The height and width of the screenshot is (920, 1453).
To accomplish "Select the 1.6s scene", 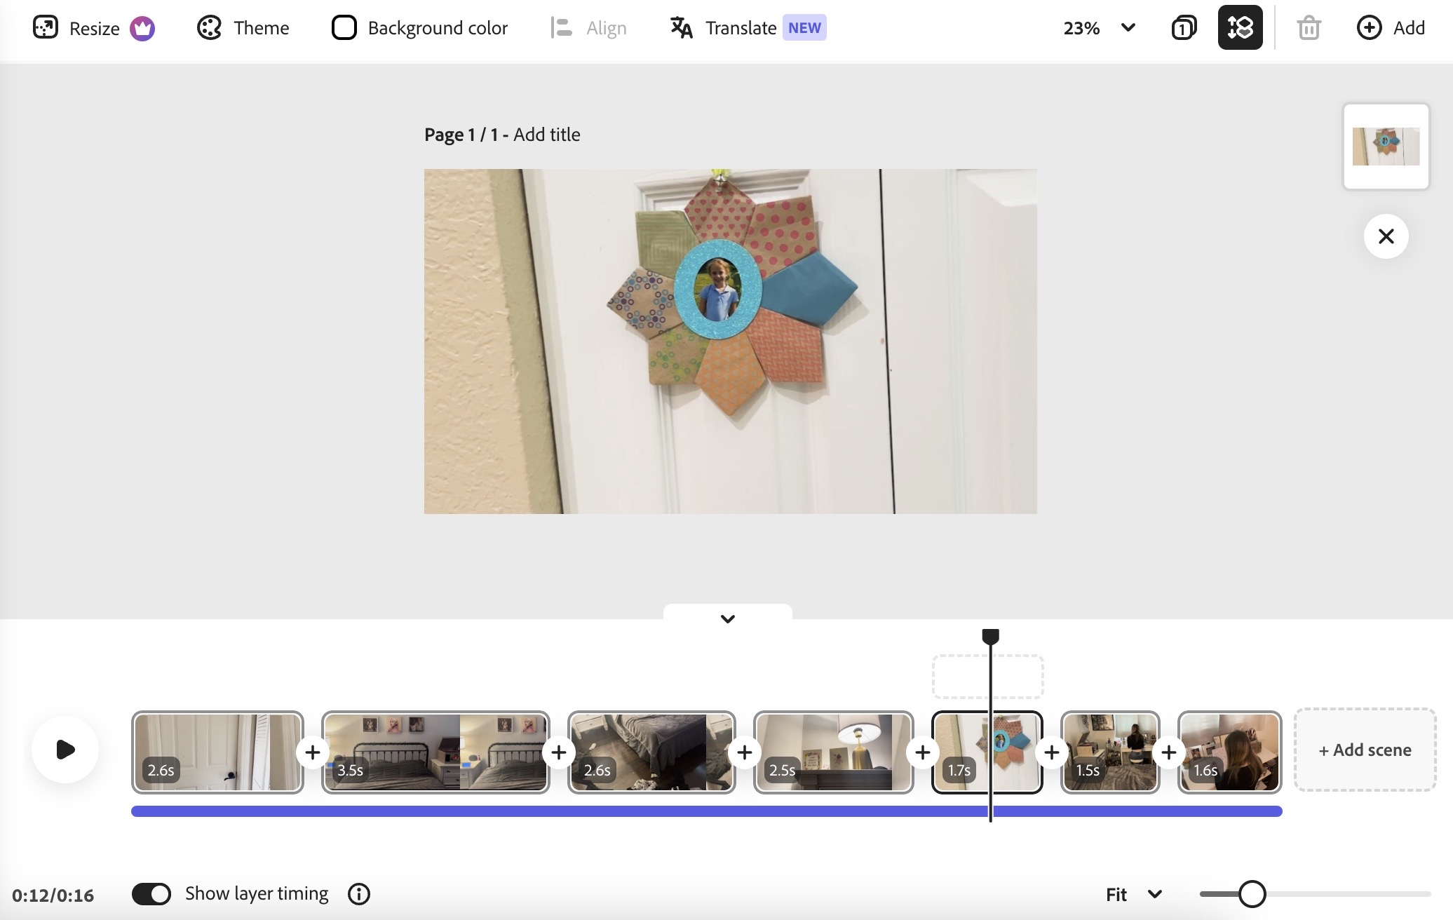I will coord(1229,752).
